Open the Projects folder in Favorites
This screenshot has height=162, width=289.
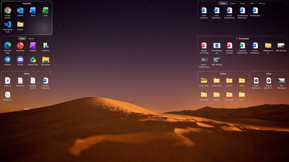pos(20,25)
